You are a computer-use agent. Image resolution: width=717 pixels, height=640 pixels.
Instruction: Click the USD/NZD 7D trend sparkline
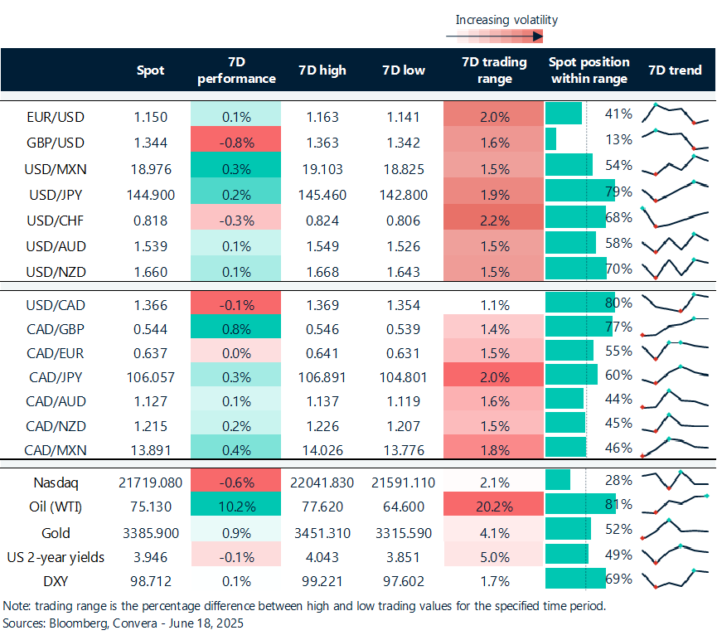coord(675,269)
